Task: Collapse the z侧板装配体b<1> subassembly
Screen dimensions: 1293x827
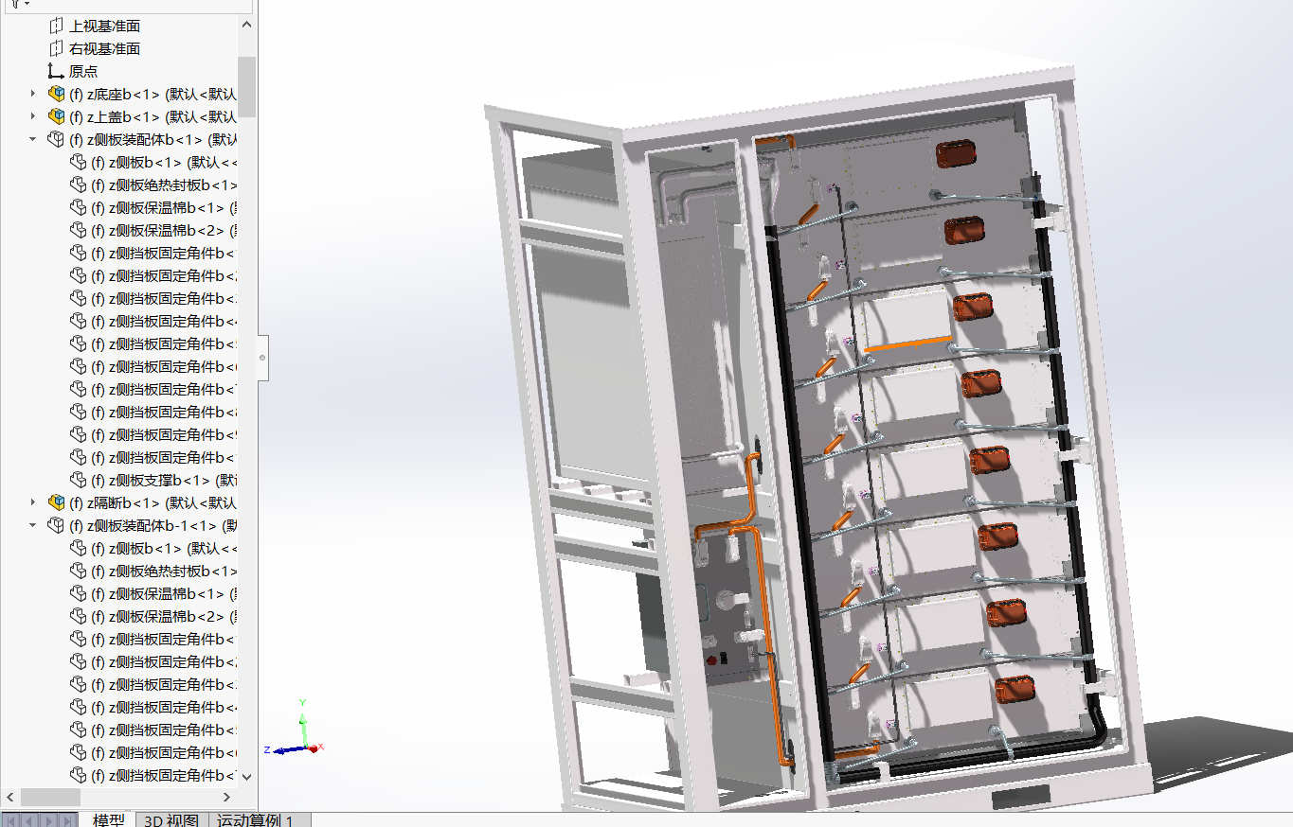Action: click(33, 139)
